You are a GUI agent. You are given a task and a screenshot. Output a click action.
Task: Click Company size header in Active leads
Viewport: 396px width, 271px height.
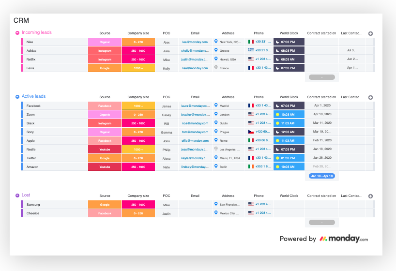[x=138, y=97]
